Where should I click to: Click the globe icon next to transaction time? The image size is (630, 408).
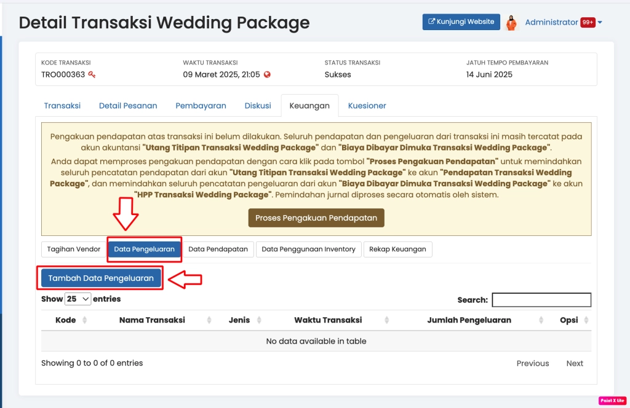[x=267, y=75]
